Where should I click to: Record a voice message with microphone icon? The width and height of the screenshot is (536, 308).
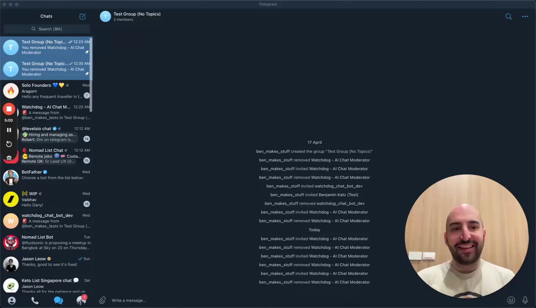coord(525,300)
